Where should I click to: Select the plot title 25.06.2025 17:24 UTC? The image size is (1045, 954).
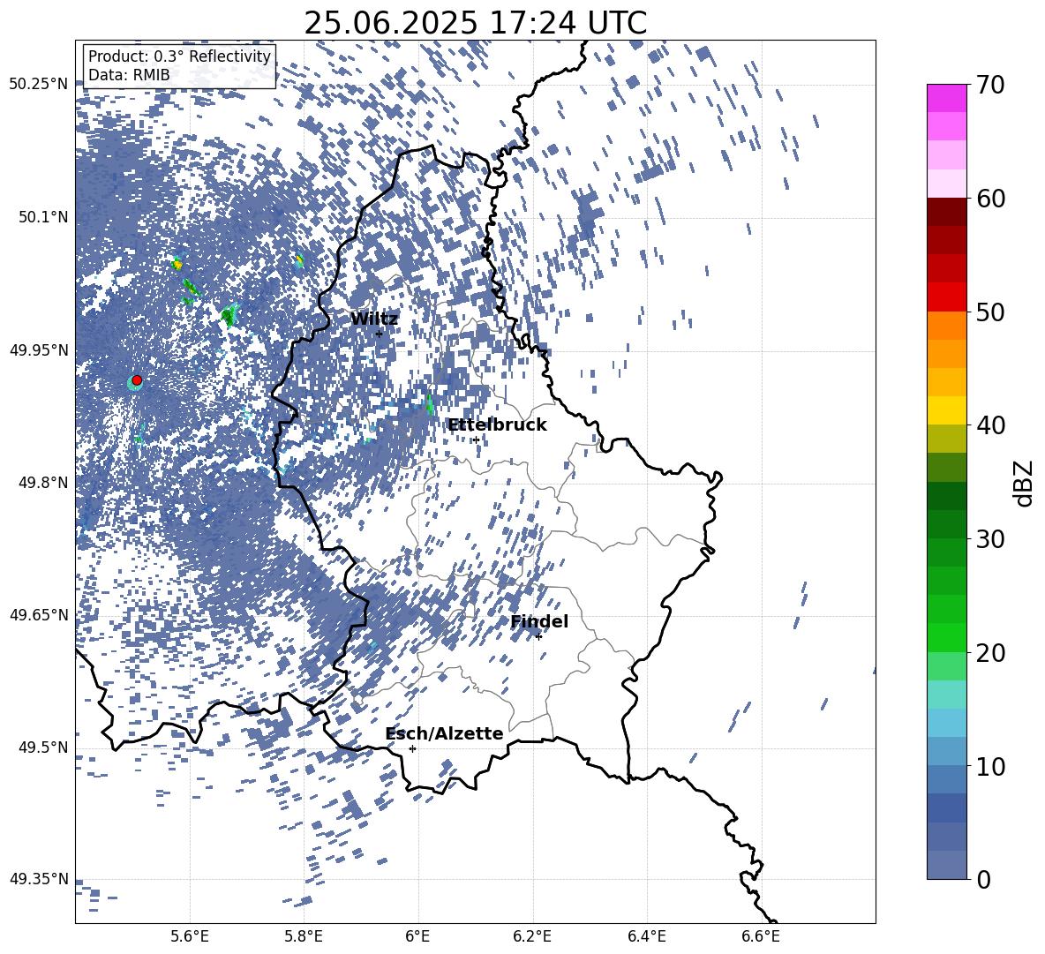tap(476, 23)
